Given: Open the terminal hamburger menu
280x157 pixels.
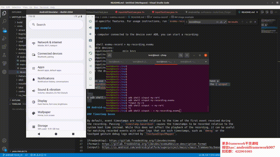Looking at the screenshot, I should 187,55.
